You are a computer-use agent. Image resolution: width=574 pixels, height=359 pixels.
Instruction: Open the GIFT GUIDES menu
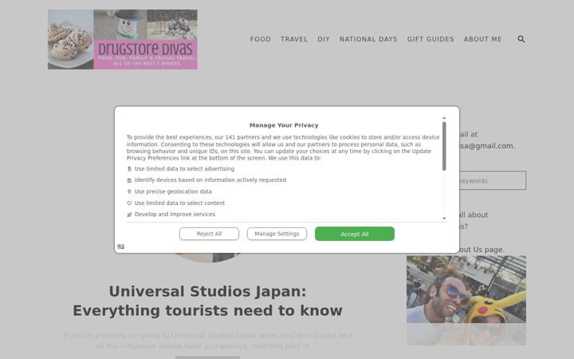tap(431, 39)
